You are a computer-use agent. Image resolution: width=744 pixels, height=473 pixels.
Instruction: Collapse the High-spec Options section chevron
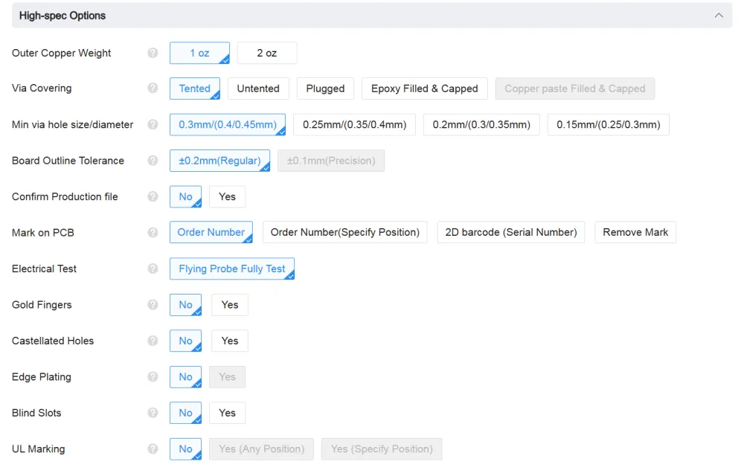pos(718,16)
